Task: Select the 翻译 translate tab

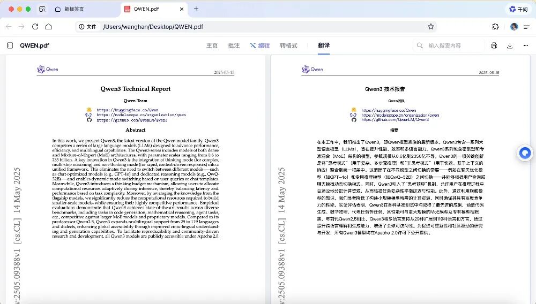Action: (324, 45)
